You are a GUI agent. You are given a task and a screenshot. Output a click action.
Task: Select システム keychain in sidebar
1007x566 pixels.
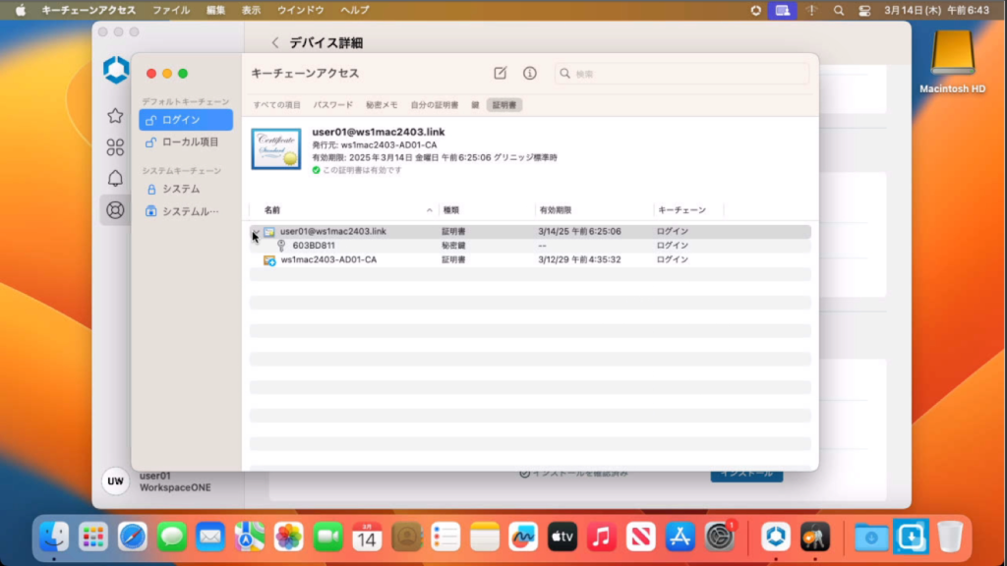point(181,189)
